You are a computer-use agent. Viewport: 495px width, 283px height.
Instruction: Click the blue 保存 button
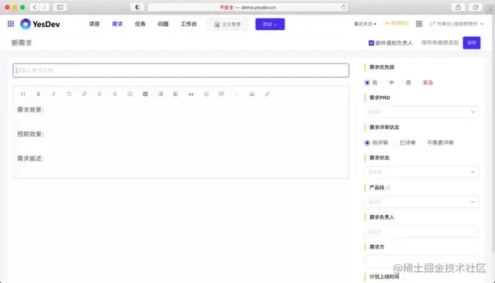472,43
